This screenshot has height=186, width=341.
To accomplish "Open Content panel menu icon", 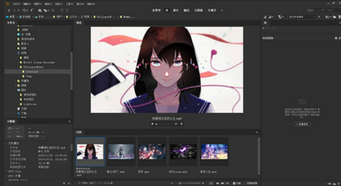I will tap(257, 132).
